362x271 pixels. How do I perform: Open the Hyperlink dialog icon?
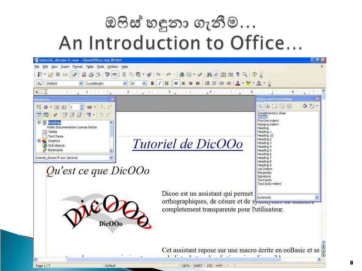[182, 75]
